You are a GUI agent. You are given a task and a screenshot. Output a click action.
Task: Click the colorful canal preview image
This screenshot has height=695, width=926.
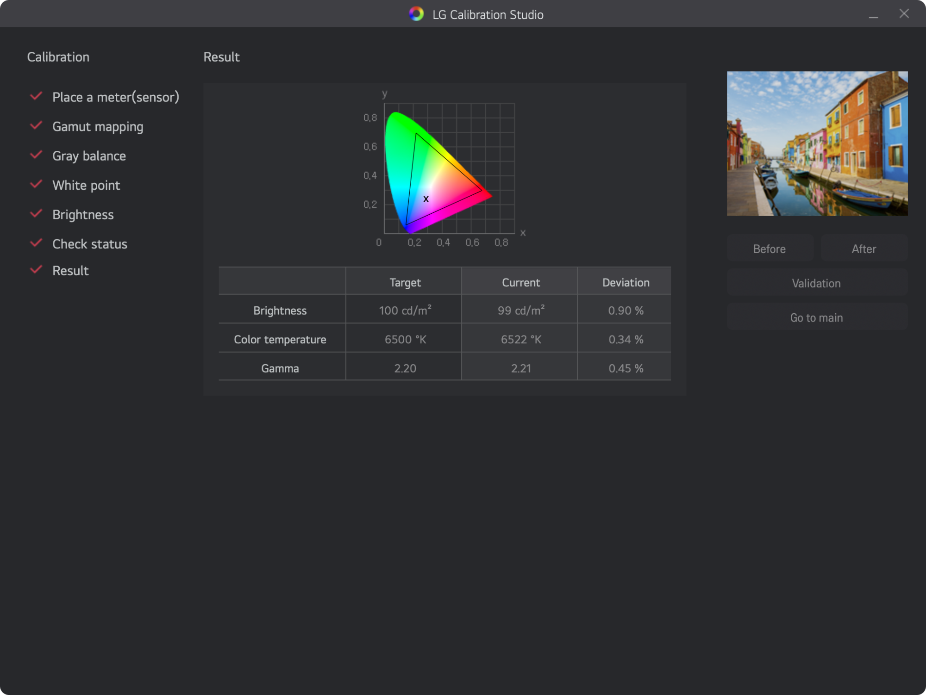(x=817, y=143)
